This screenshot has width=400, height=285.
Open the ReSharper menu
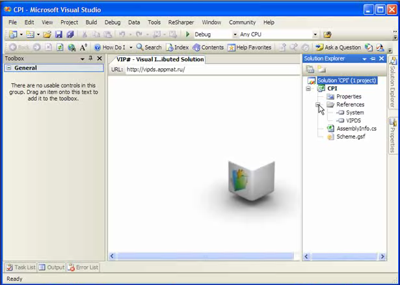tap(181, 23)
